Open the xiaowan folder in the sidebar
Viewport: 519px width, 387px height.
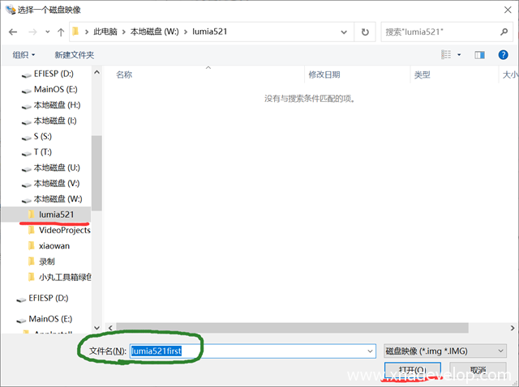point(55,245)
